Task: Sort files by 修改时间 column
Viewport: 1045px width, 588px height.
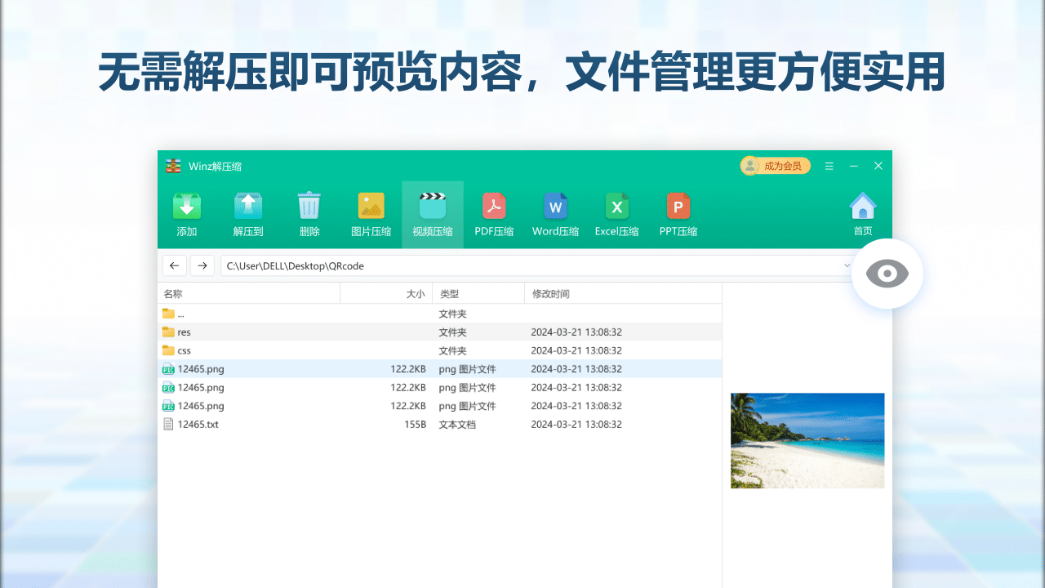Action: 551,293
